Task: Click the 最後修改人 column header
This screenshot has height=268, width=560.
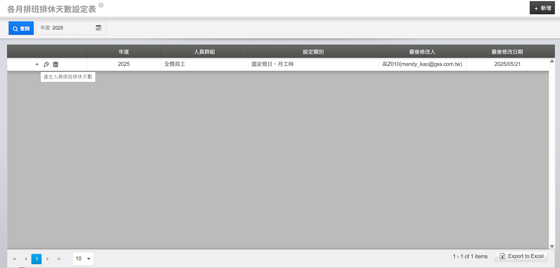Action: (422, 52)
